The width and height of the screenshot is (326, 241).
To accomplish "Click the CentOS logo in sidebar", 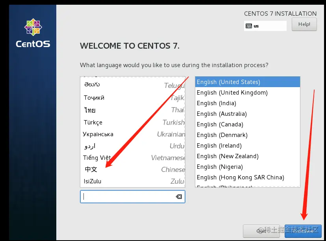I will click(33, 33).
